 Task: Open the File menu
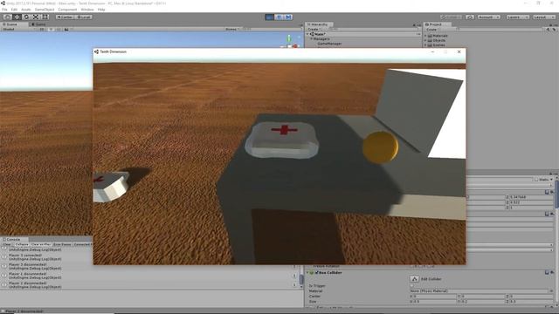point(4,10)
